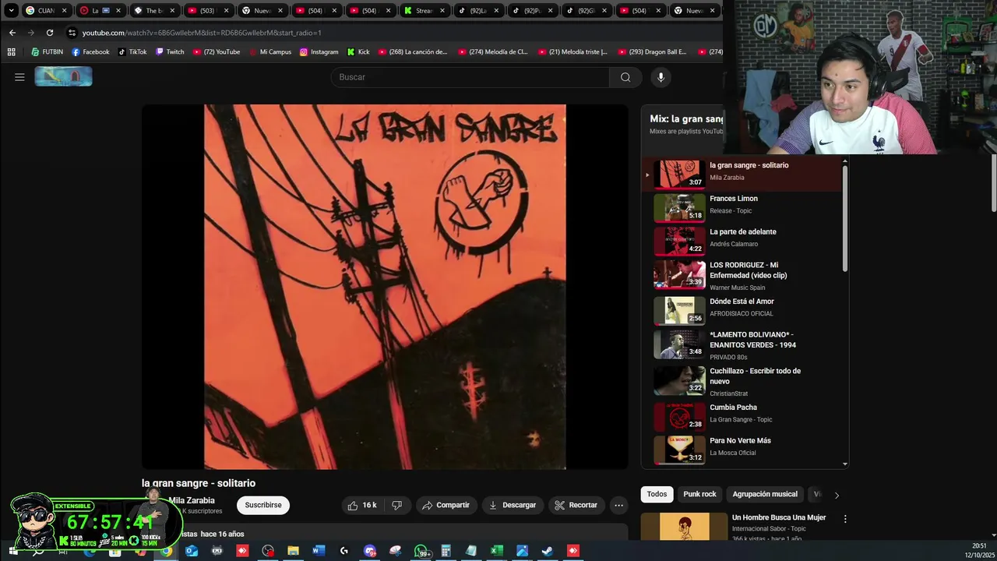Play LOS RODRIGUEZ - Mi Enfermedad from playlist
Image resolution: width=997 pixels, height=561 pixels.
click(x=743, y=276)
